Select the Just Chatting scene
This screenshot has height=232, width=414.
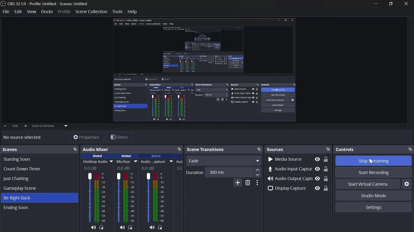39,179
